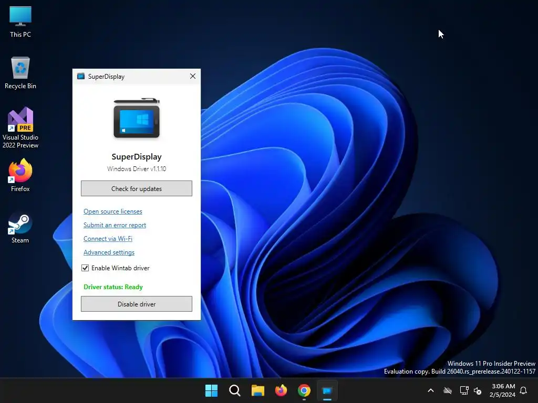
Task: Open the Open source licenses link
Action: tap(112, 211)
